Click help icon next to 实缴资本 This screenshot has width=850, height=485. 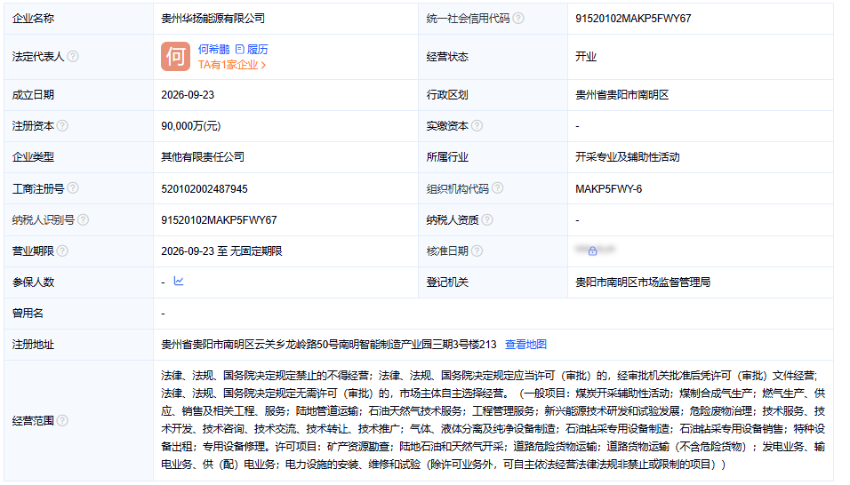click(477, 125)
